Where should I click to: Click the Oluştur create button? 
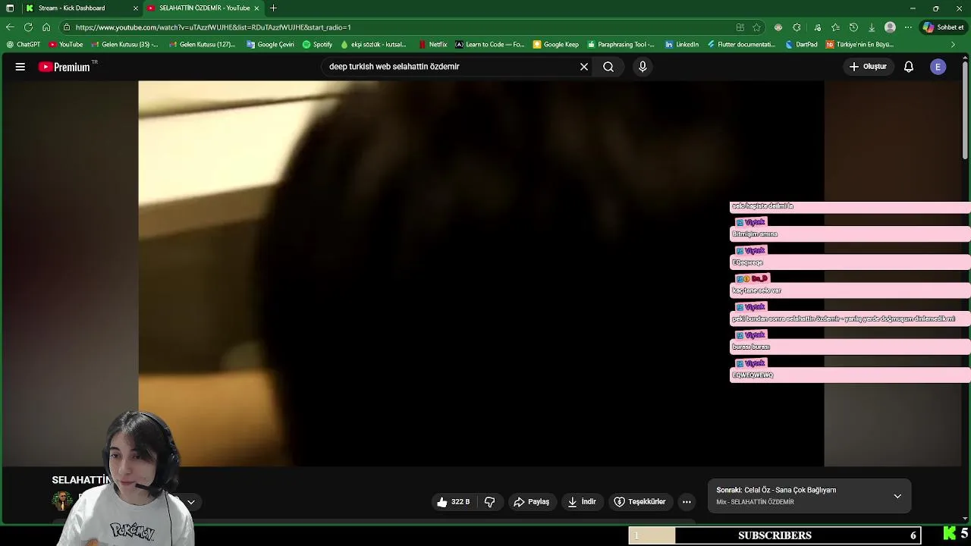coord(867,67)
